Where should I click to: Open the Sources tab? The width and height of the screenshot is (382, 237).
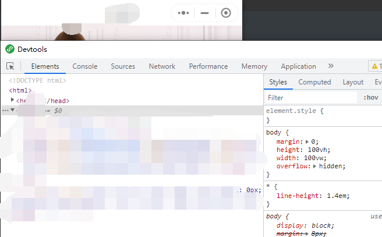point(123,66)
